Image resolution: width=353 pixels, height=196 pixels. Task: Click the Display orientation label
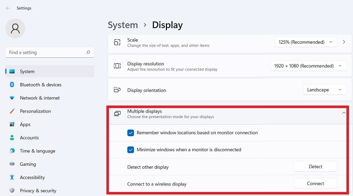click(x=147, y=90)
